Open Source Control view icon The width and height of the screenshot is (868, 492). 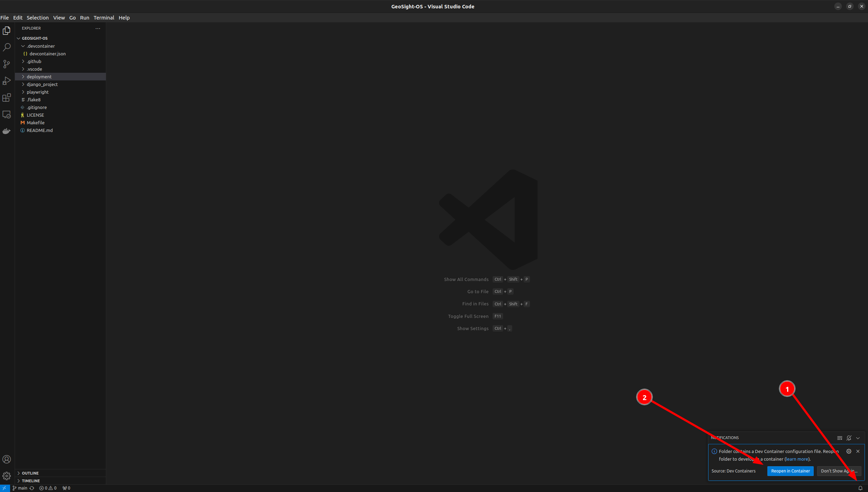[x=7, y=64]
